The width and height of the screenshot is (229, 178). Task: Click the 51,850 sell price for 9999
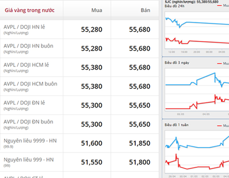click(x=140, y=143)
